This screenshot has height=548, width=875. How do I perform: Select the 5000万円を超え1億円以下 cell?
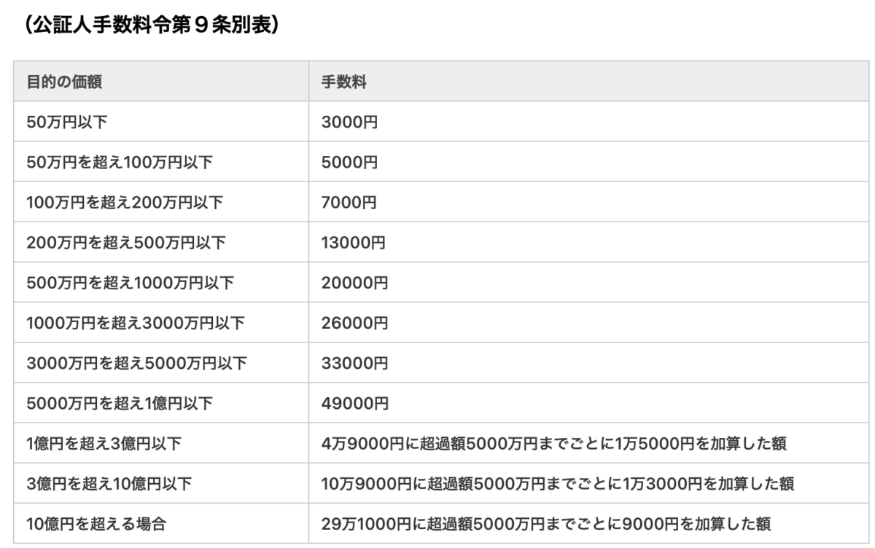[120, 403]
